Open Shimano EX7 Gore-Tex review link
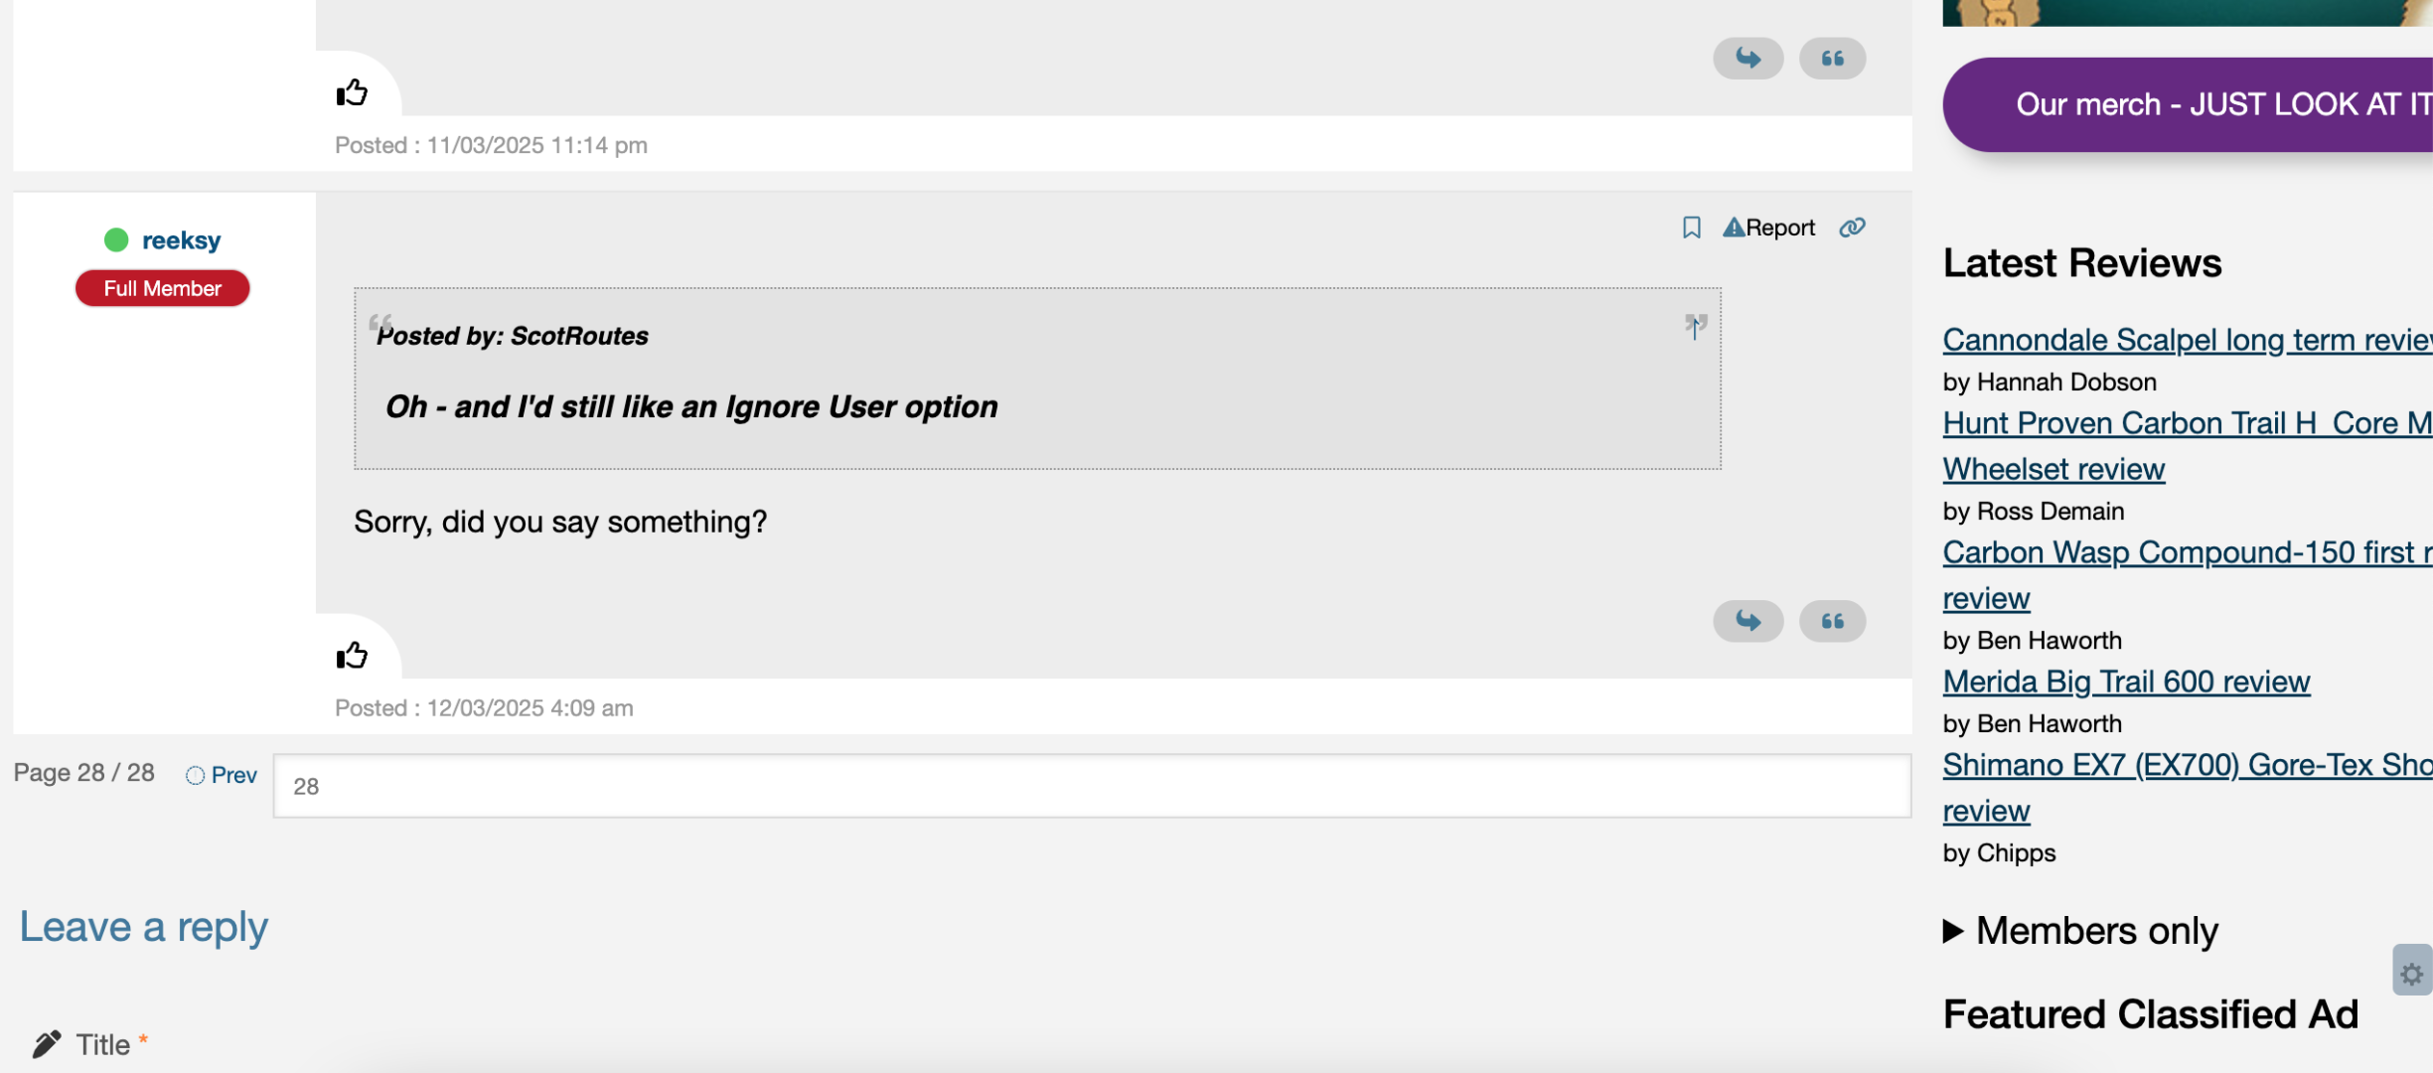The width and height of the screenshot is (2433, 1073). coord(2186,765)
